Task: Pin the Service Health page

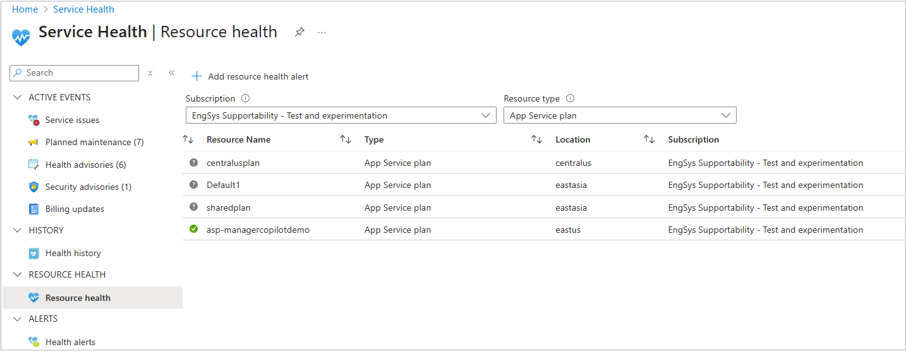Action: pos(299,32)
